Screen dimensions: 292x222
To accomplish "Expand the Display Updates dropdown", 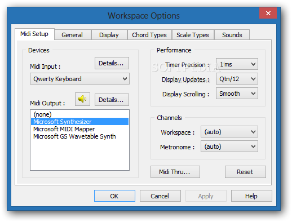I will pyautogui.click(x=237, y=79).
